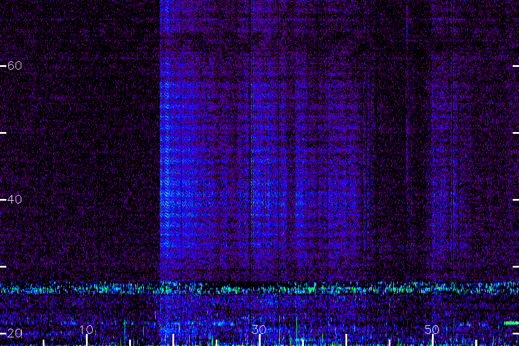Click the 30 label on the horizontal axis
The height and width of the screenshot is (346, 519).
point(259,329)
